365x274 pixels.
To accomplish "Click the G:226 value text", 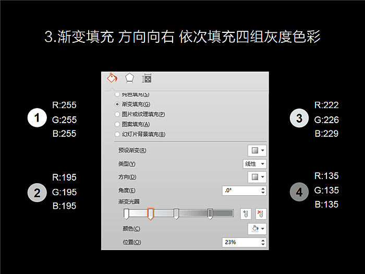I will [326, 120].
